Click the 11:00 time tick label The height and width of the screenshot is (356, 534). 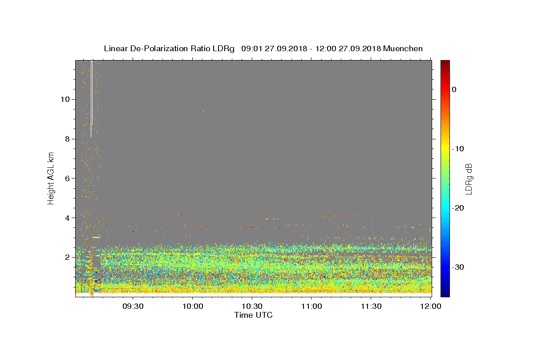point(311,306)
